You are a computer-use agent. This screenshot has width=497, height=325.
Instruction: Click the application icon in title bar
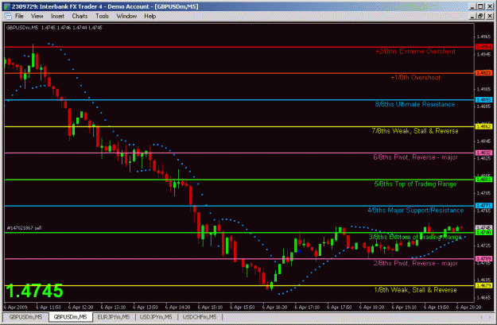click(x=6, y=6)
